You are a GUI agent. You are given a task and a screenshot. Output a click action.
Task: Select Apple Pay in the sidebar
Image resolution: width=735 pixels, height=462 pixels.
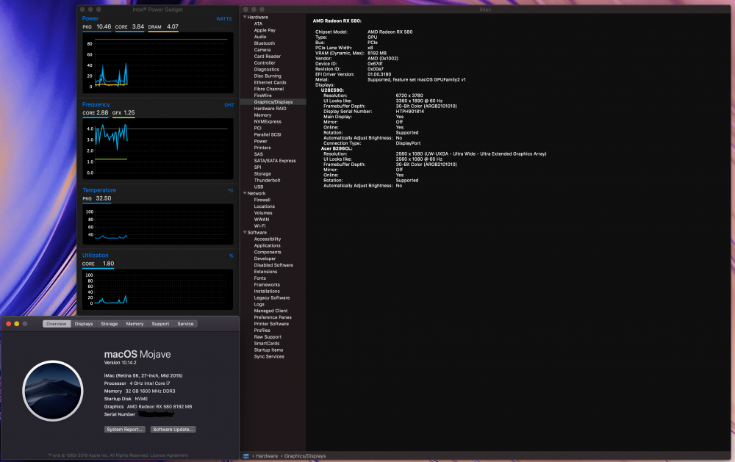(x=265, y=30)
